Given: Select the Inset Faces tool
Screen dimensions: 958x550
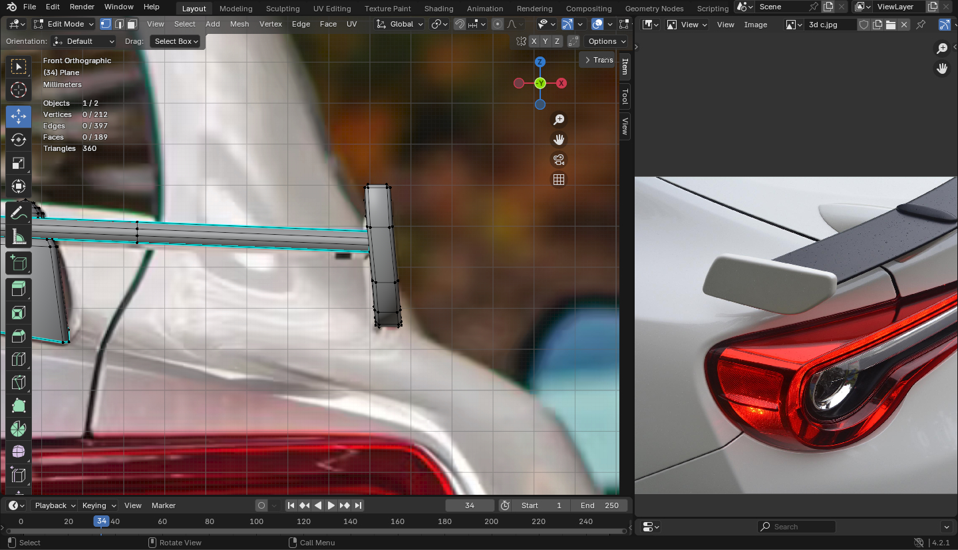Looking at the screenshot, I should tap(19, 313).
